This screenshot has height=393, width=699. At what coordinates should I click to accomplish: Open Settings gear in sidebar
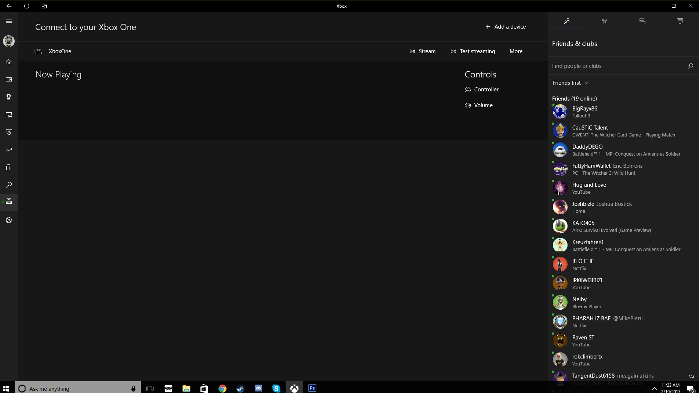pos(9,220)
